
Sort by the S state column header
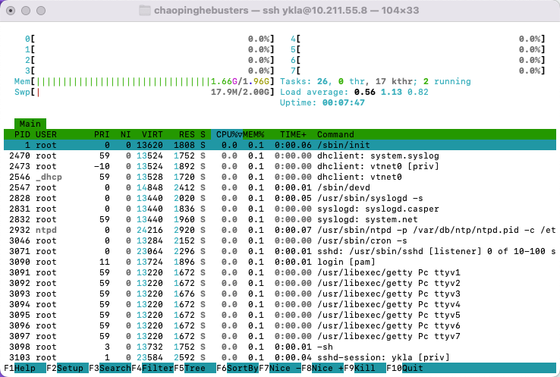click(x=203, y=134)
